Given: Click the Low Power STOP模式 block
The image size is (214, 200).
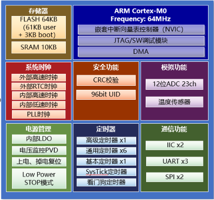Looking at the screenshot, I should (39, 179).
